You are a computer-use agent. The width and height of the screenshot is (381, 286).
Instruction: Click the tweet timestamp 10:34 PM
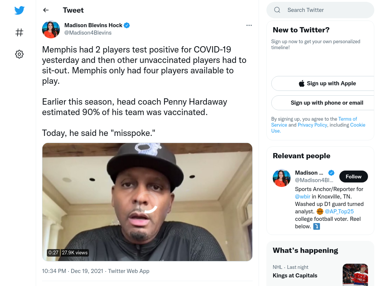click(x=54, y=271)
